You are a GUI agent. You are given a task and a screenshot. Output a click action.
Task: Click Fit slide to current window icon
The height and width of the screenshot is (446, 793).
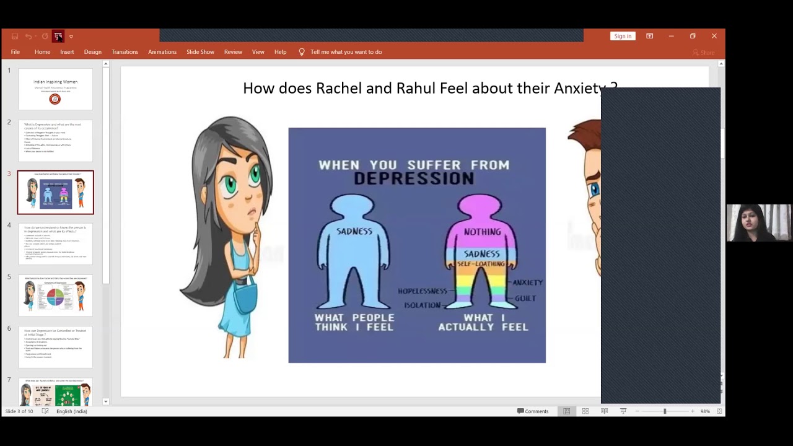pyautogui.click(x=719, y=411)
